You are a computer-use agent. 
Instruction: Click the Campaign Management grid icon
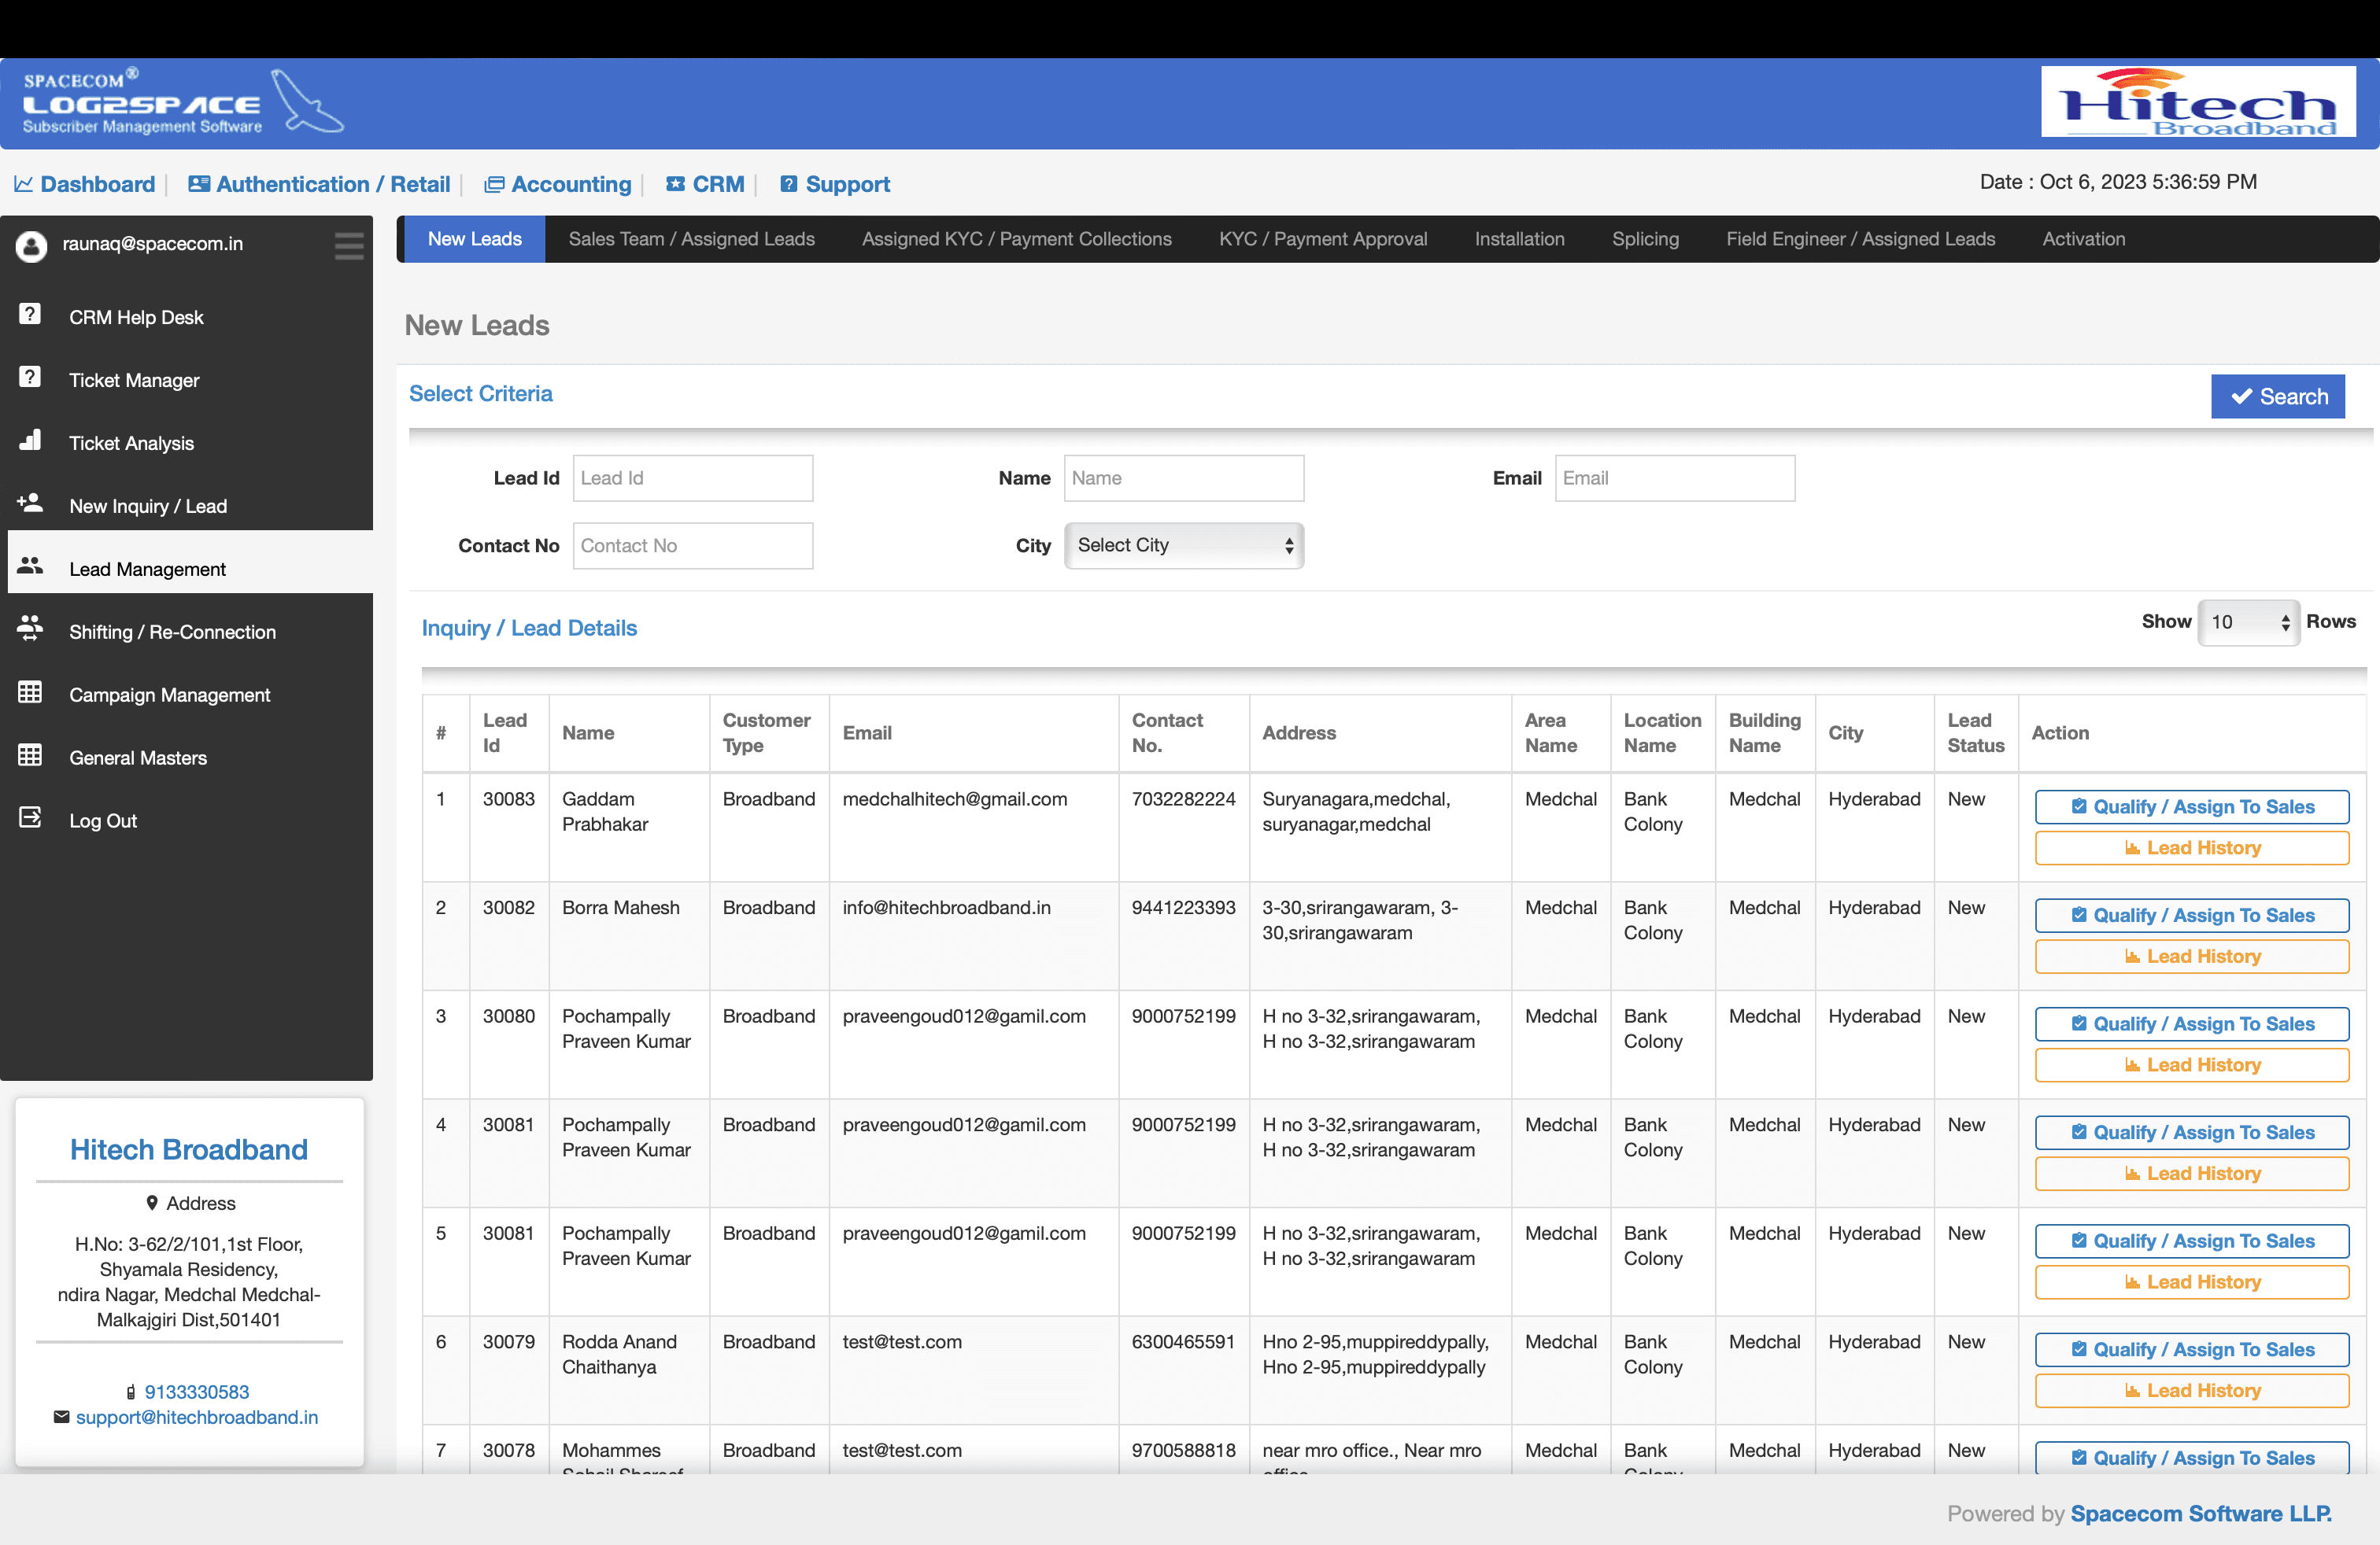pyautogui.click(x=30, y=692)
